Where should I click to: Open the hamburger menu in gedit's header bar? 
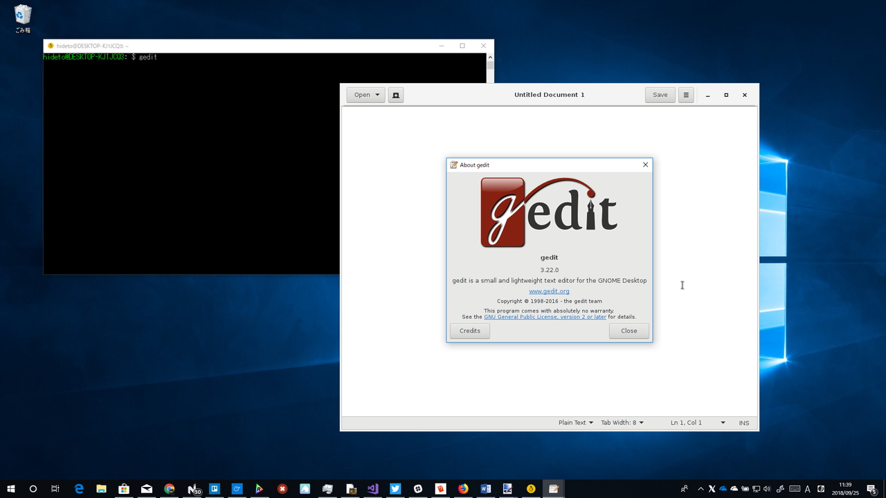[685, 95]
